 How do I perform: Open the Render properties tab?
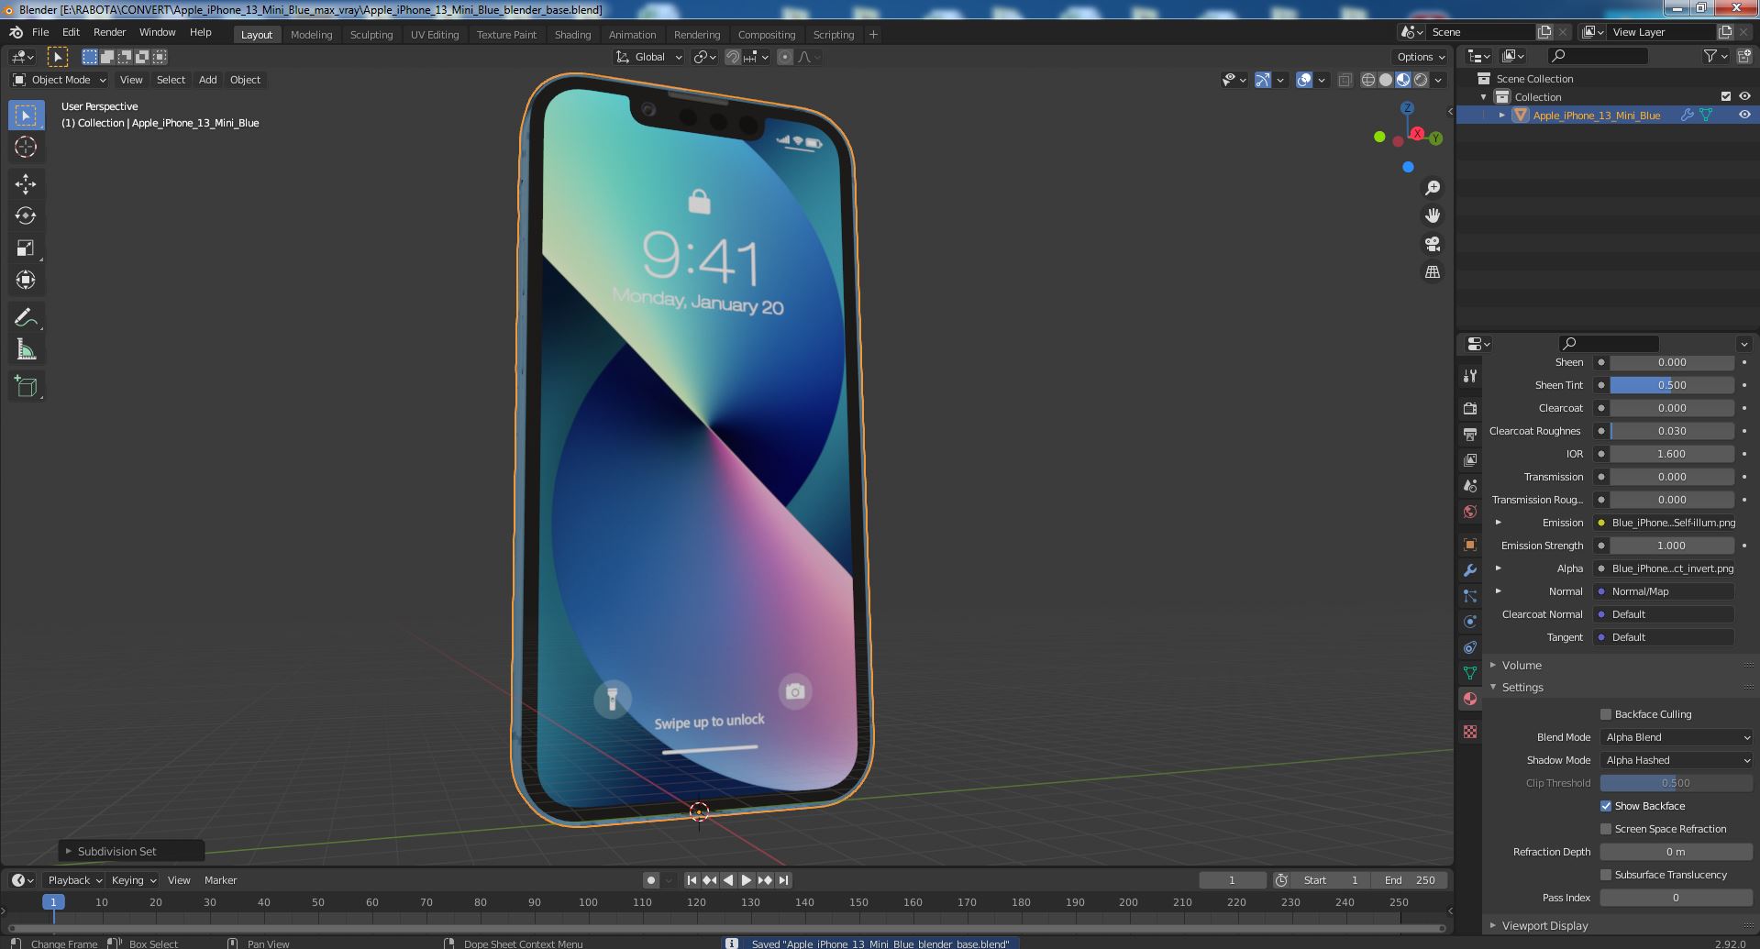pyautogui.click(x=1470, y=408)
